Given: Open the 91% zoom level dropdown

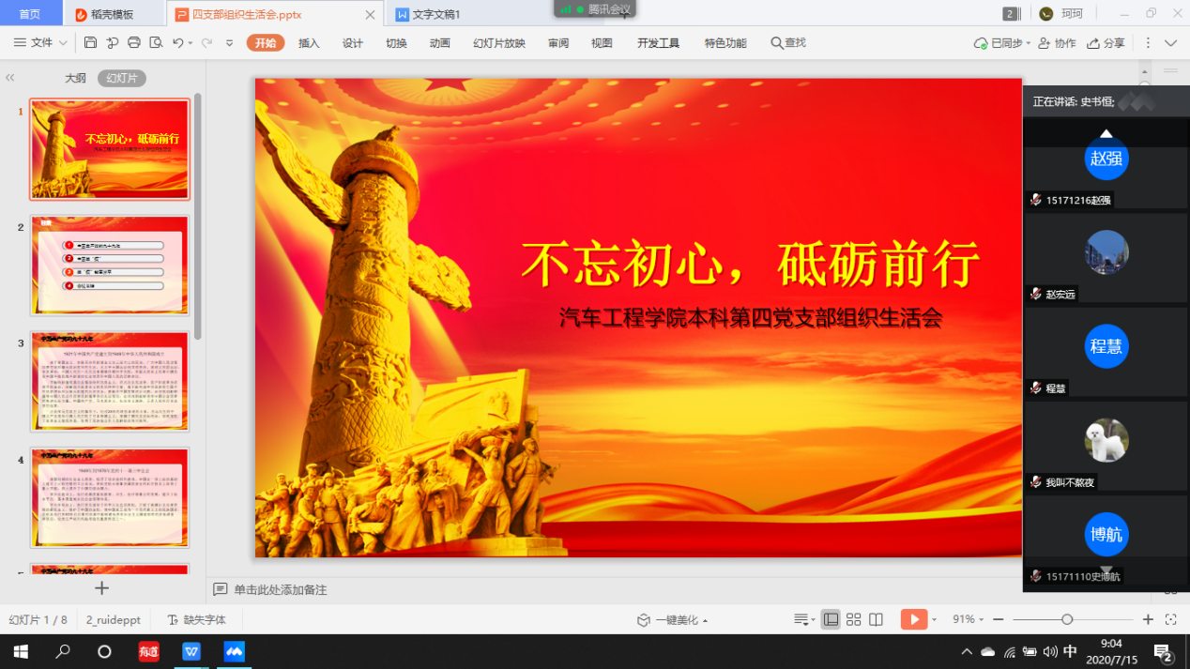Looking at the screenshot, I should tap(969, 619).
